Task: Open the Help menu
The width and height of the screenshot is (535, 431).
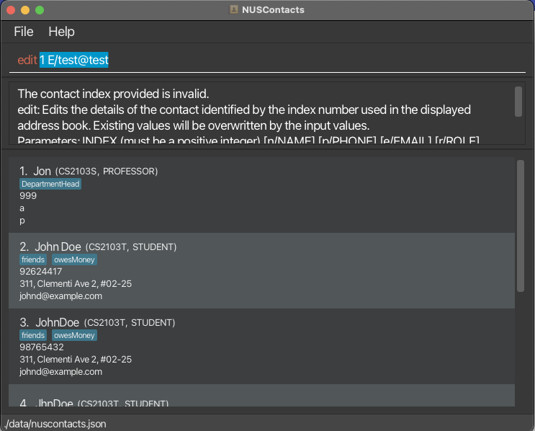Action: coord(61,32)
